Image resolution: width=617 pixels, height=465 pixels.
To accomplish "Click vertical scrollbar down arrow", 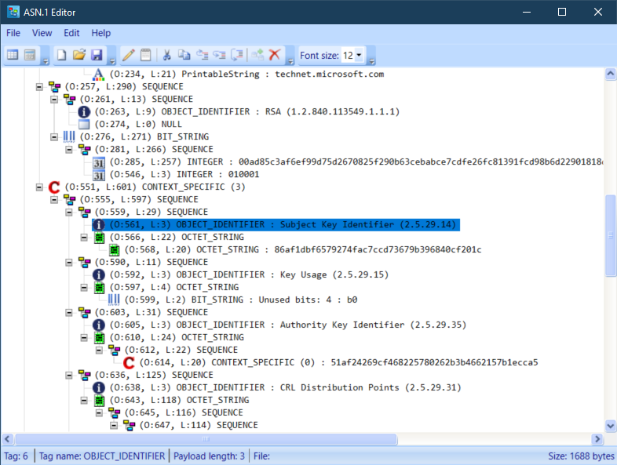I will [x=610, y=425].
